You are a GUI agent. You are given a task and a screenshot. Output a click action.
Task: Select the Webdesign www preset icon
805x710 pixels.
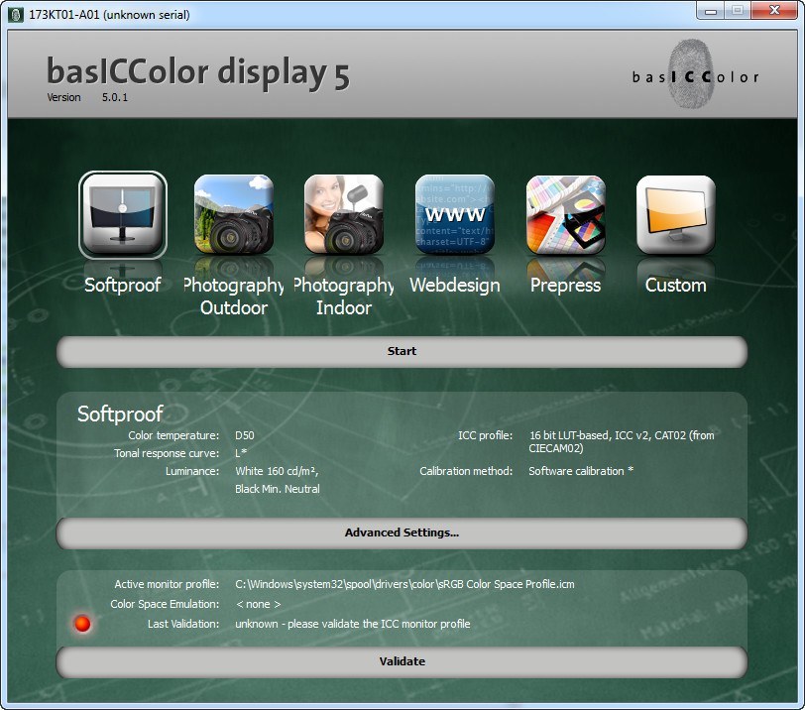pyautogui.click(x=455, y=214)
